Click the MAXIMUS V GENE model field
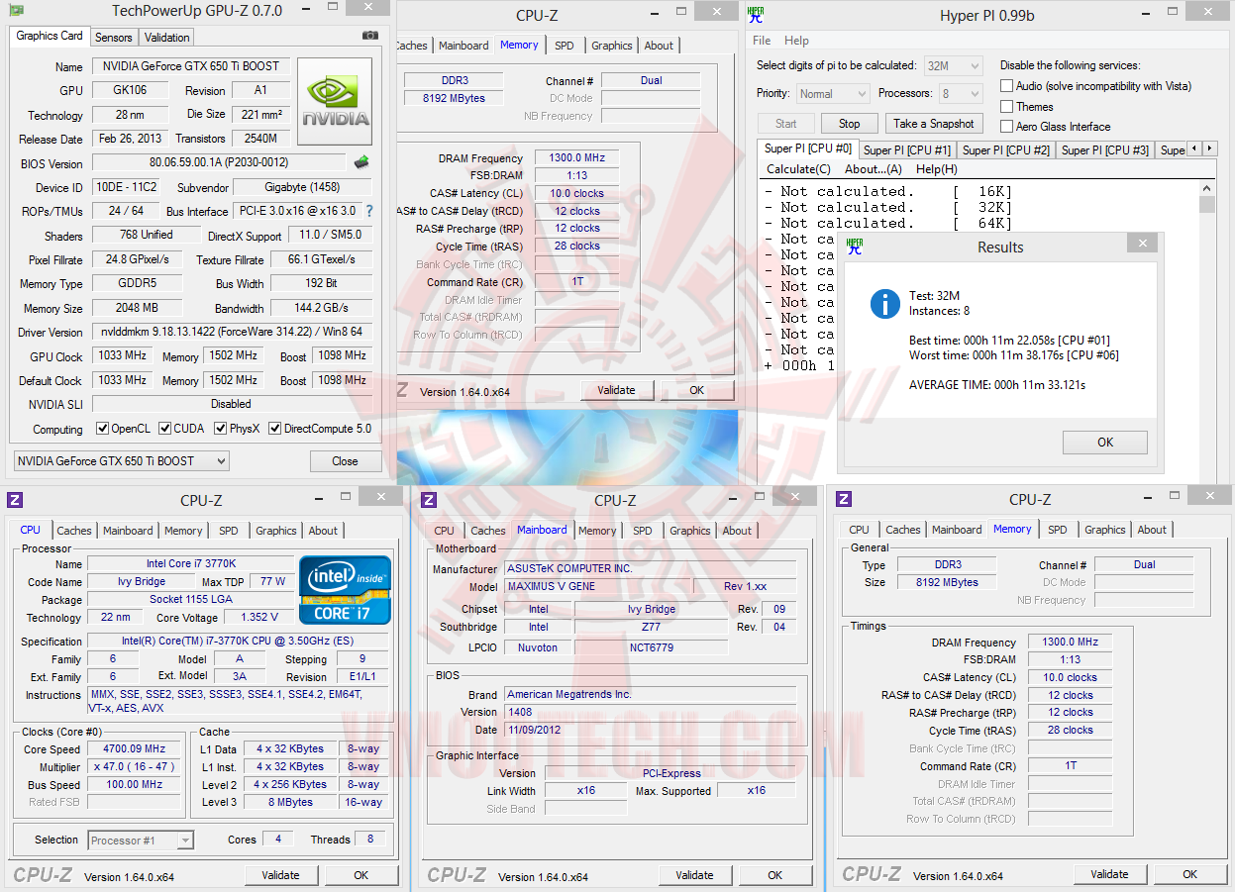This screenshot has width=1235, height=892. [x=599, y=587]
